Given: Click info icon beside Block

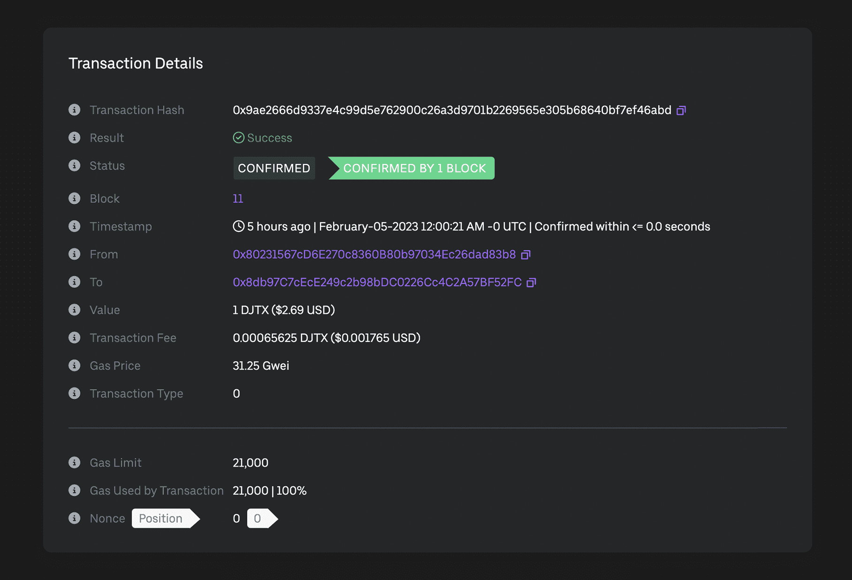Looking at the screenshot, I should click(x=74, y=198).
